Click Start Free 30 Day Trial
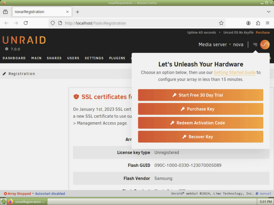Viewport: 274px width, 205px height. [x=201, y=95]
